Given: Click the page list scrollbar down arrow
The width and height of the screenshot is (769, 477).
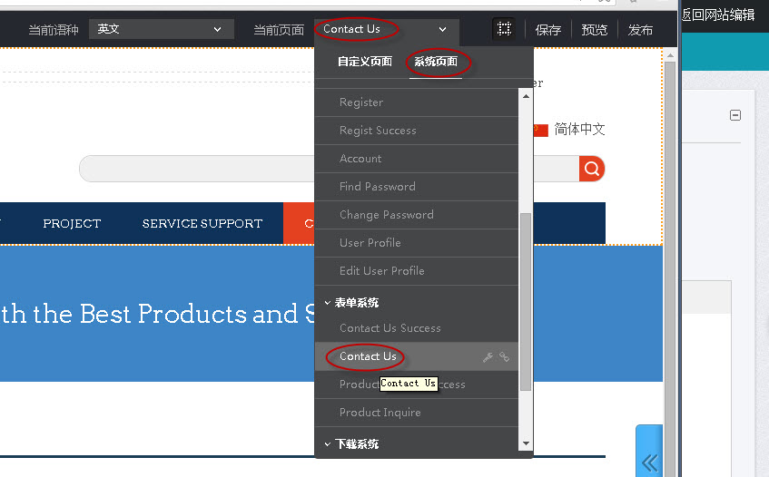Looking at the screenshot, I should click(x=526, y=443).
